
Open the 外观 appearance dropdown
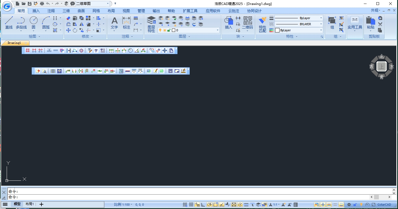(x=376, y=11)
